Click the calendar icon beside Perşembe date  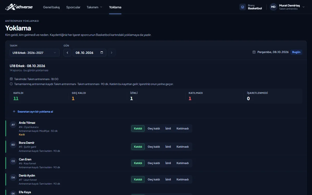[x=254, y=52]
